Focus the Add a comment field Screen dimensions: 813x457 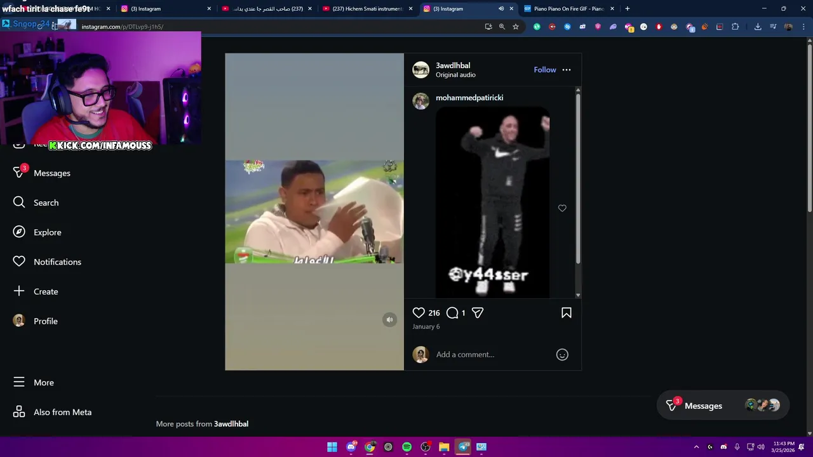(x=492, y=355)
